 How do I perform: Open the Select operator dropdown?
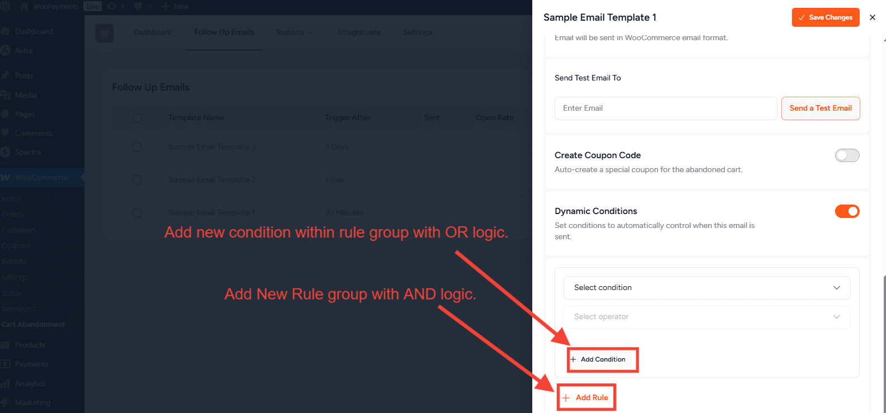pyautogui.click(x=706, y=317)
